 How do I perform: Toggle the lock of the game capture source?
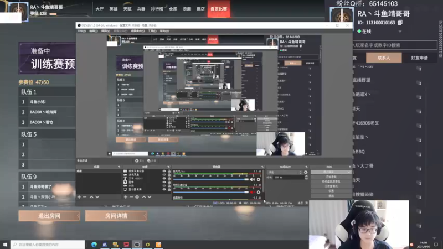pos(169,175)
